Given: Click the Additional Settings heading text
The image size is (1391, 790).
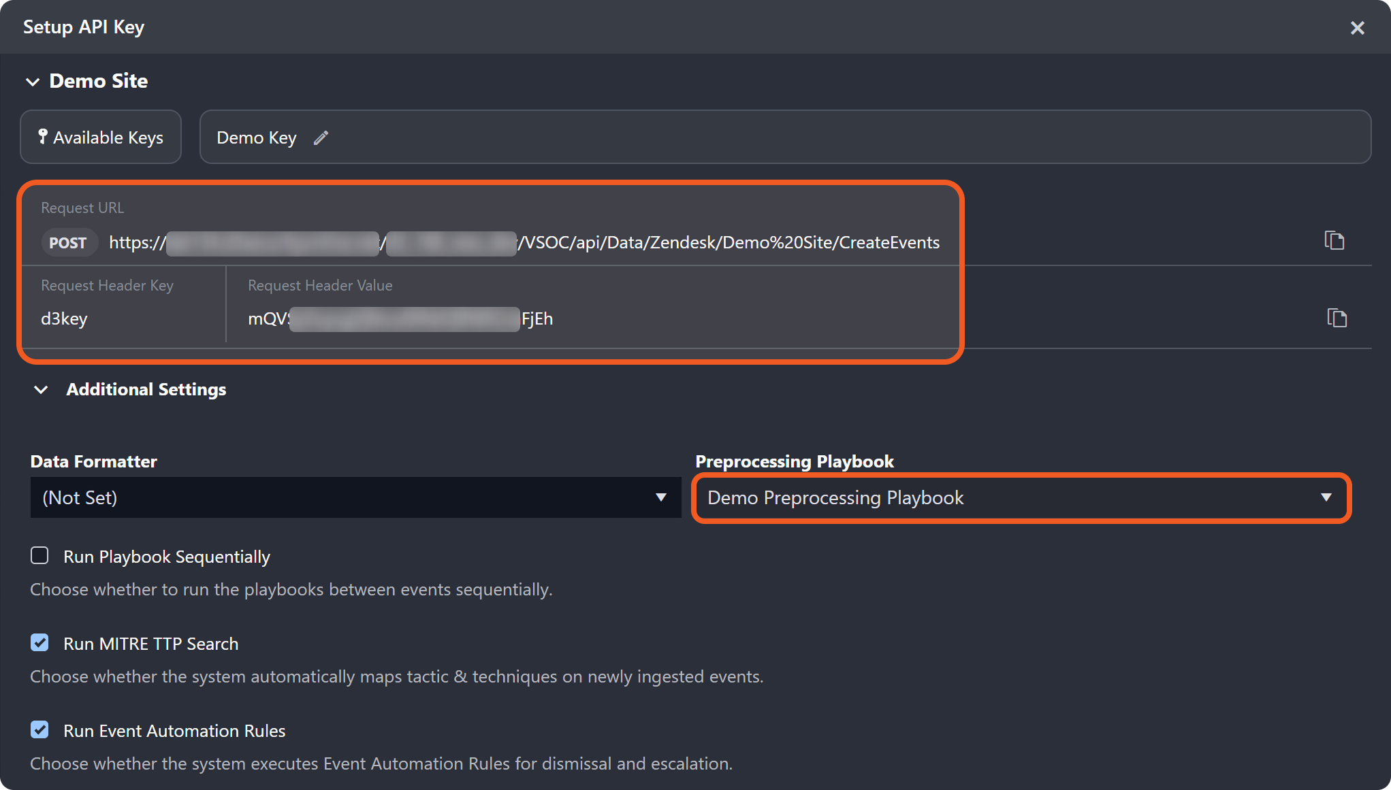Looking at the screenshot, I should [x=146, y=390].
